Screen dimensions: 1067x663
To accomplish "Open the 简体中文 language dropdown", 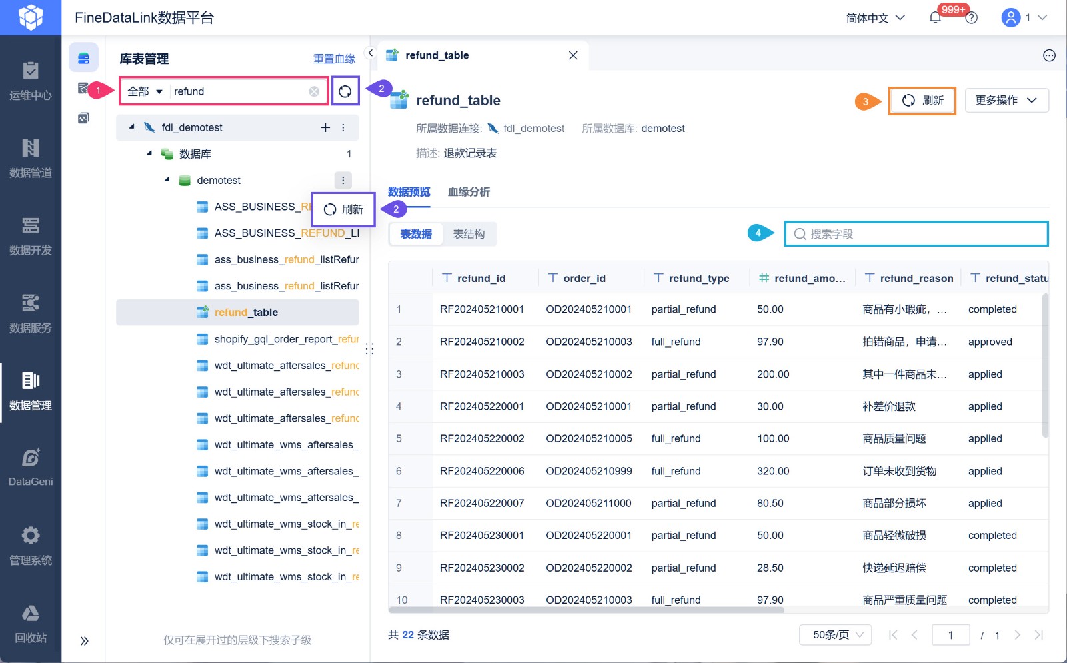I will (876, 18).
